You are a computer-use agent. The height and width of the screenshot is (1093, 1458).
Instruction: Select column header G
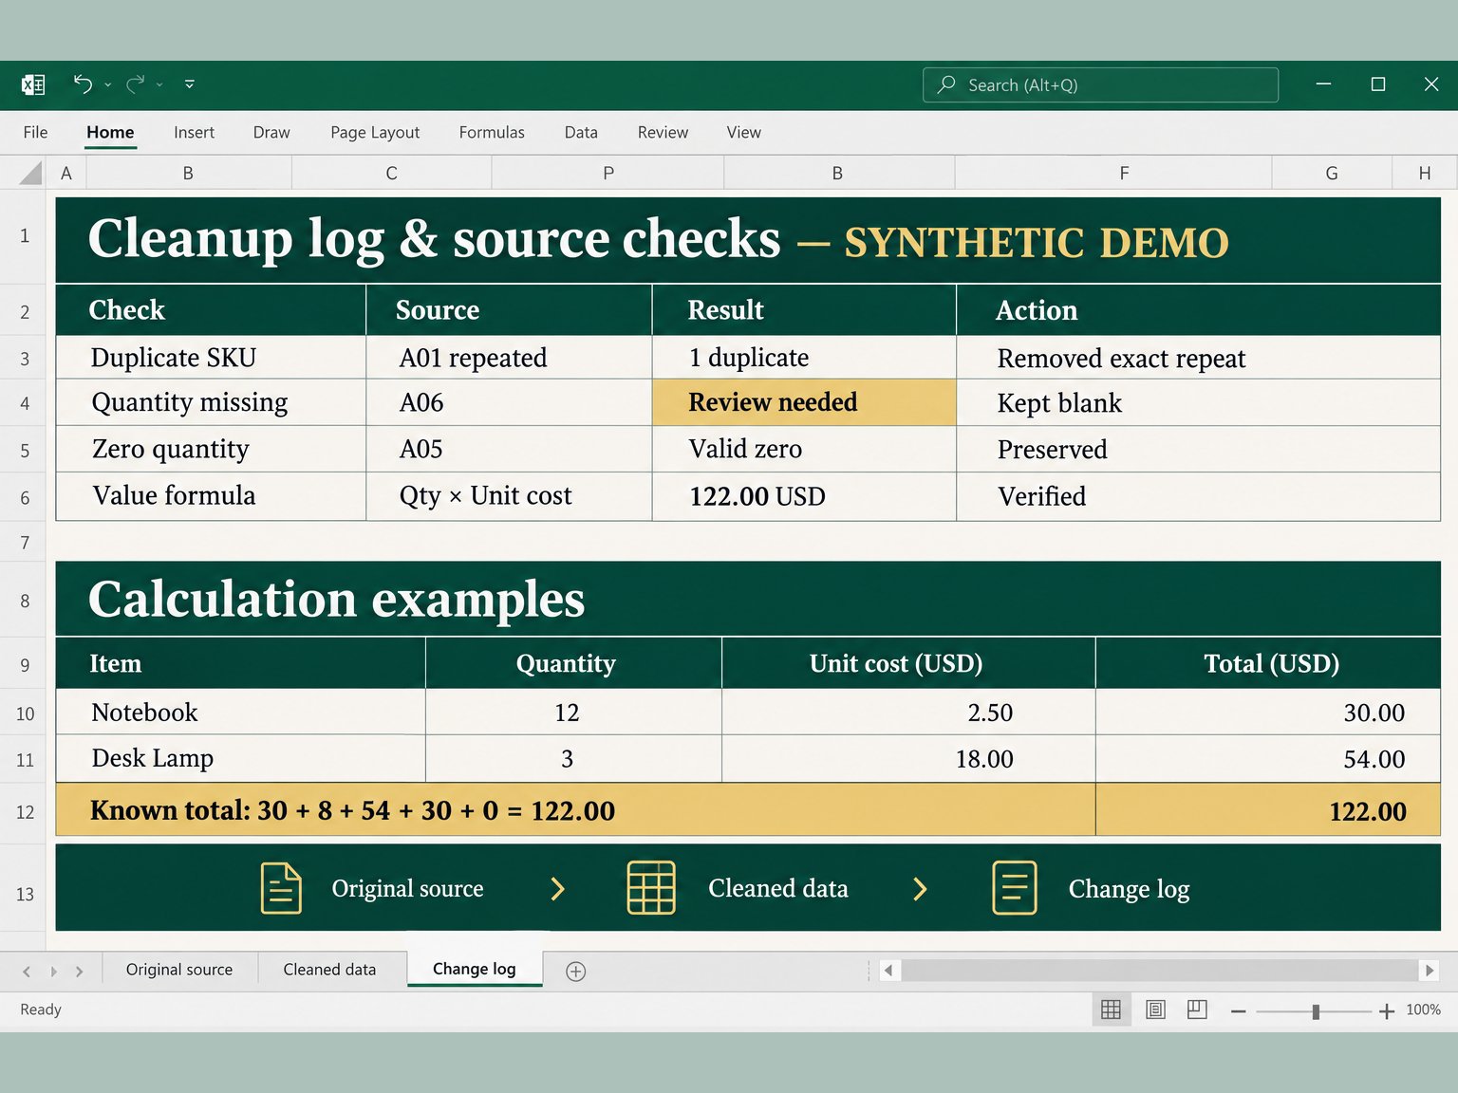click(x=1332, y=173)
